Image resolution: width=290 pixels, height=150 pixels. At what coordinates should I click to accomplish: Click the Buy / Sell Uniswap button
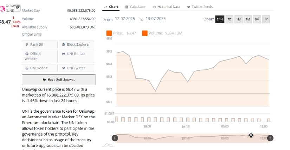pyautogui.click(x=59, y=80)
